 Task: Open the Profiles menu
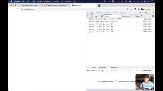tap(56, 1)
